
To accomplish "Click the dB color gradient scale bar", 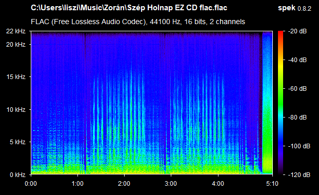I will [x=281, y=103].
